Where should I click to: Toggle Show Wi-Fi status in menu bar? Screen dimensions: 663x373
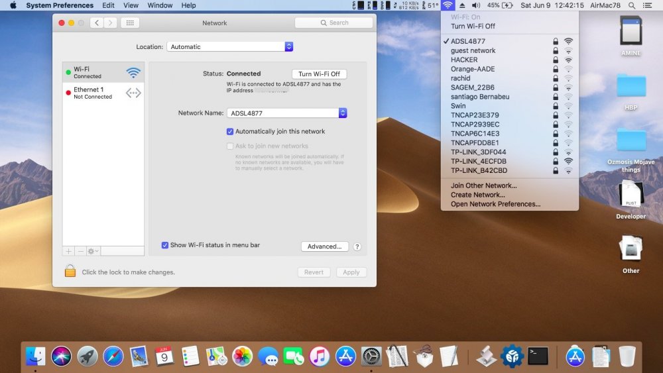point(165,245)
